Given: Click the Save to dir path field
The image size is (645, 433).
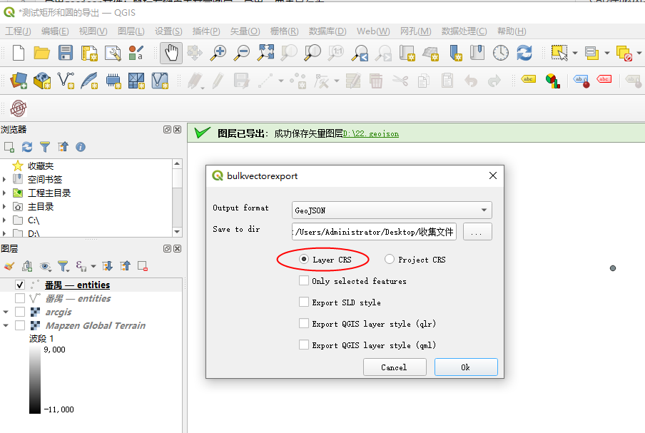Looking at the screenshot, I should pos(374,232).
